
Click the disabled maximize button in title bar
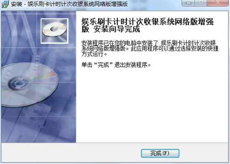click(201, 3)
